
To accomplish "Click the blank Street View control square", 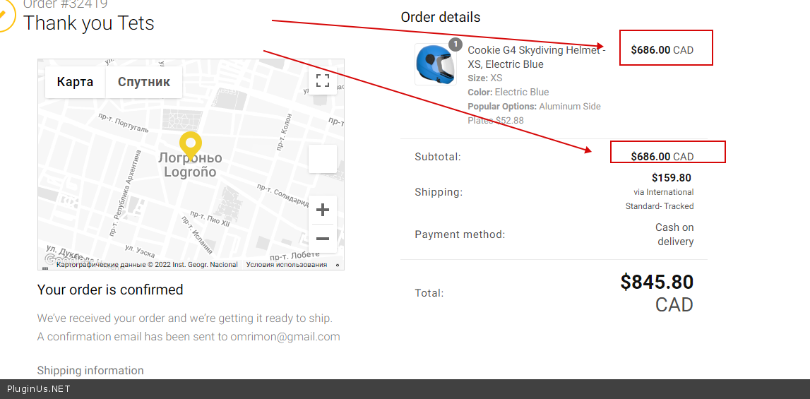I will [323, 159].
